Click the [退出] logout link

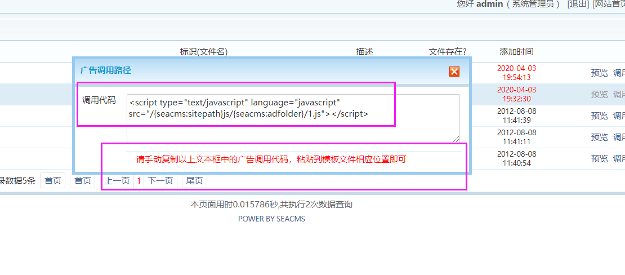point(578,4)
